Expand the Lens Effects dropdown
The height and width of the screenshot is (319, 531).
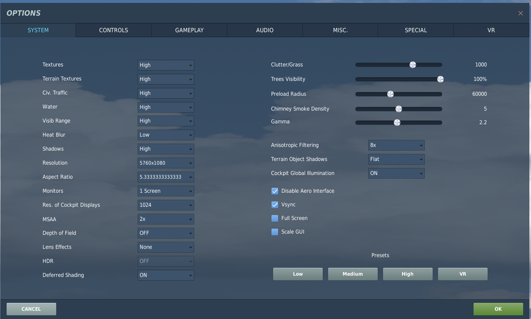166,247
